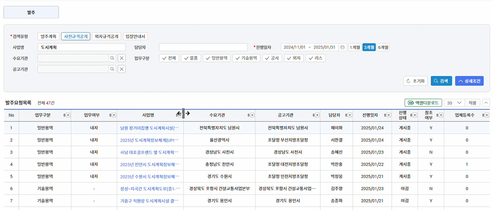Open link 2025년 천안시 도시계획정보체
The width and height of the screenshot is (493, 210).
[x=149, y=164]
